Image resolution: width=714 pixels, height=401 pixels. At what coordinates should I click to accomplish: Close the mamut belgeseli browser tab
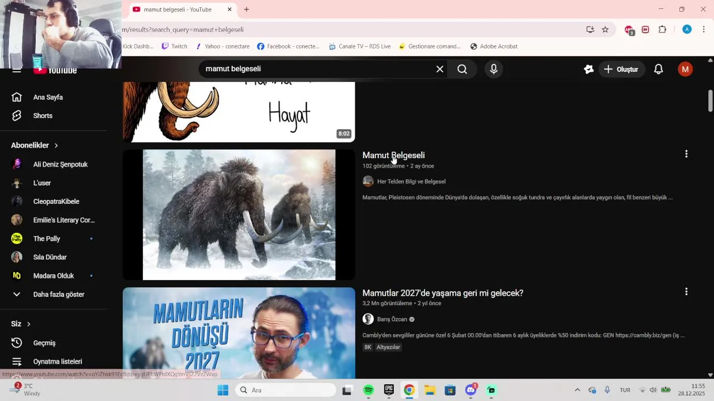click(229, 9)
